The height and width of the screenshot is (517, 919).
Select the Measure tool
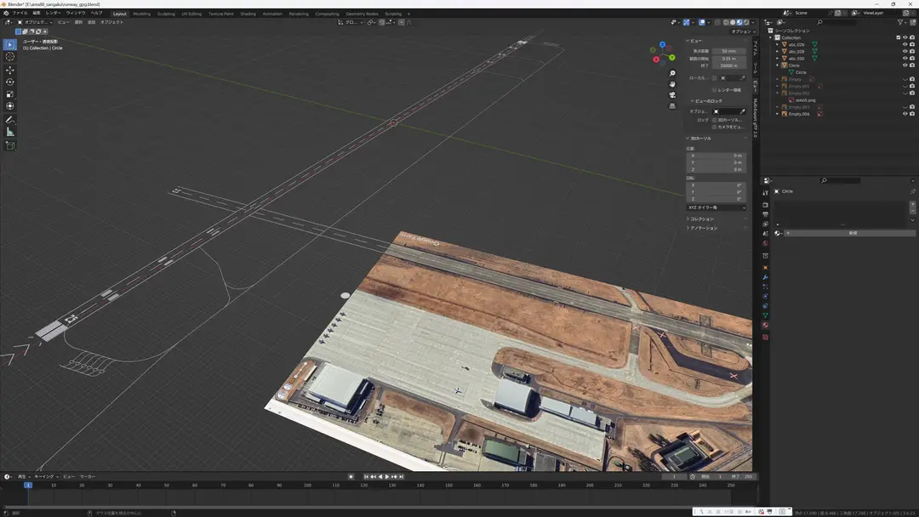(x=10, y=133)
